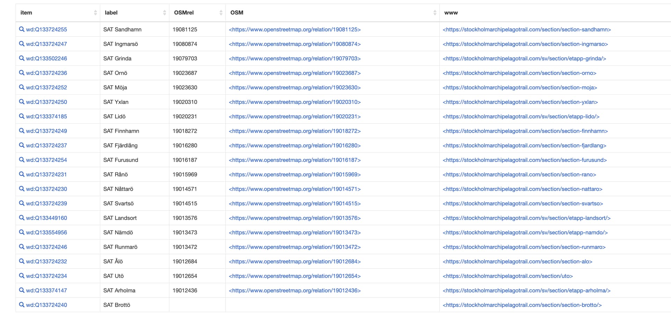Open OpenStreetMap relation 19020310 link
The image size is (671, 329).
295,102
